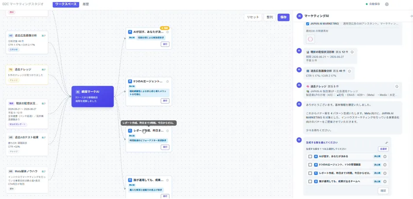Click AD badge on 過去広告画像分析 node
Screen dimensions: 413x199
[x=11, y=36]
